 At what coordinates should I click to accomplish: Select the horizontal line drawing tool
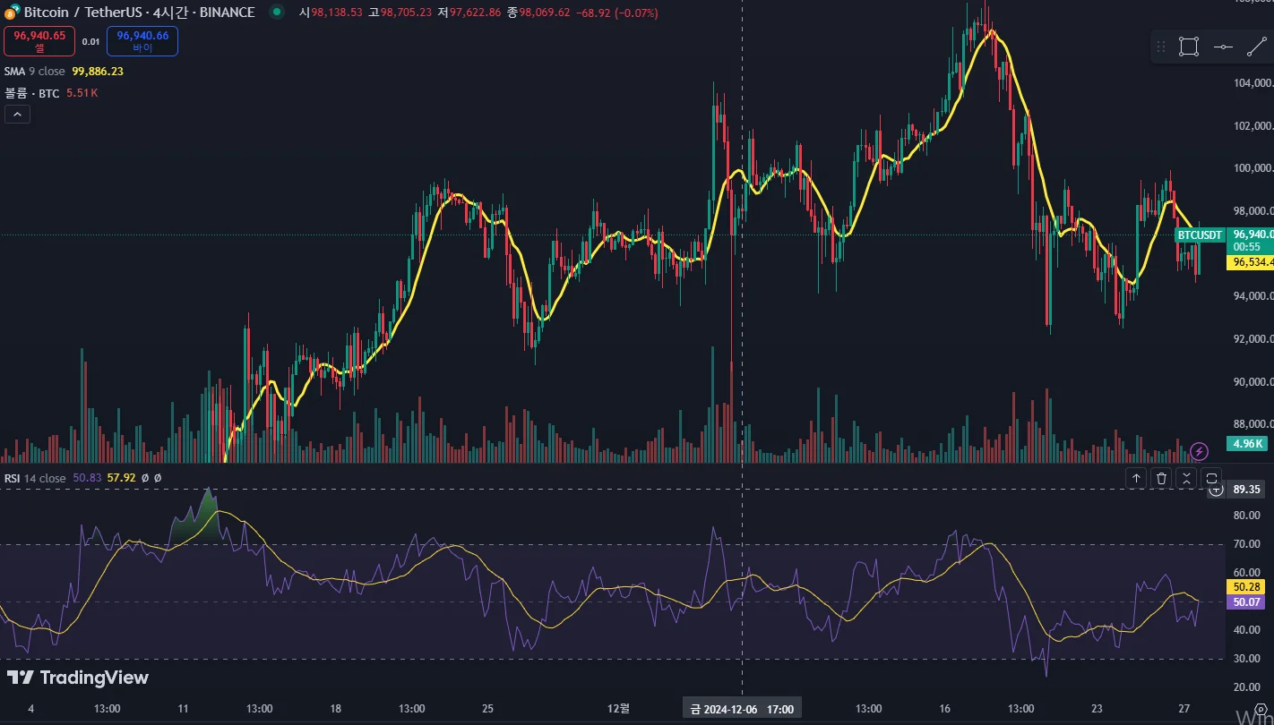click(1223, 47)
